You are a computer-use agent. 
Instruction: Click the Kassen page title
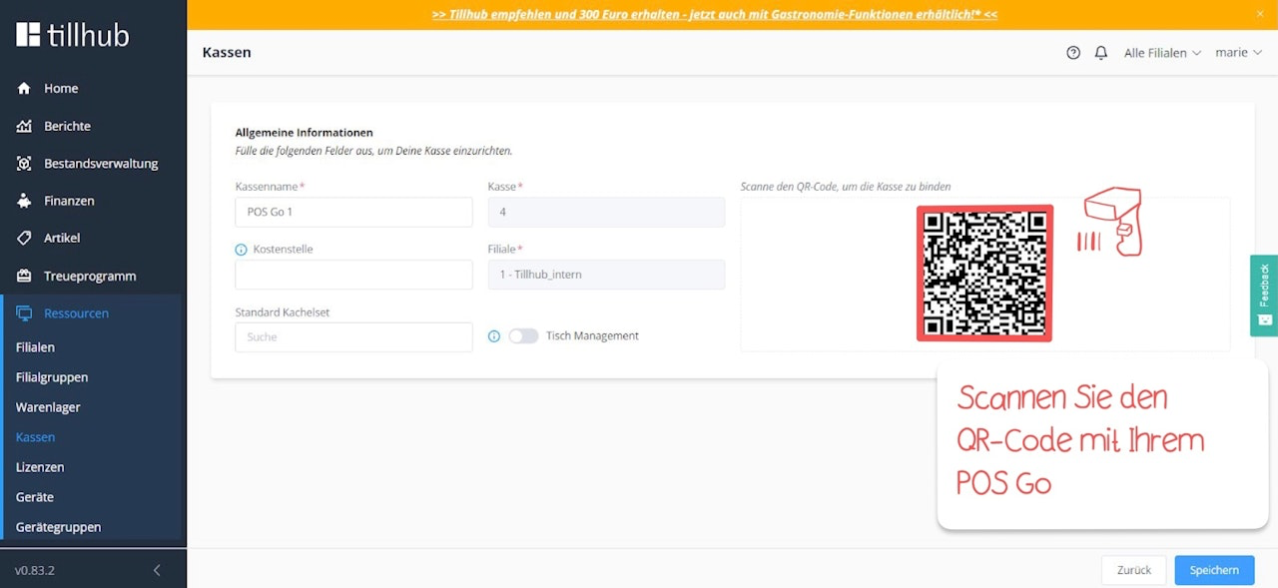click(227, 53)
